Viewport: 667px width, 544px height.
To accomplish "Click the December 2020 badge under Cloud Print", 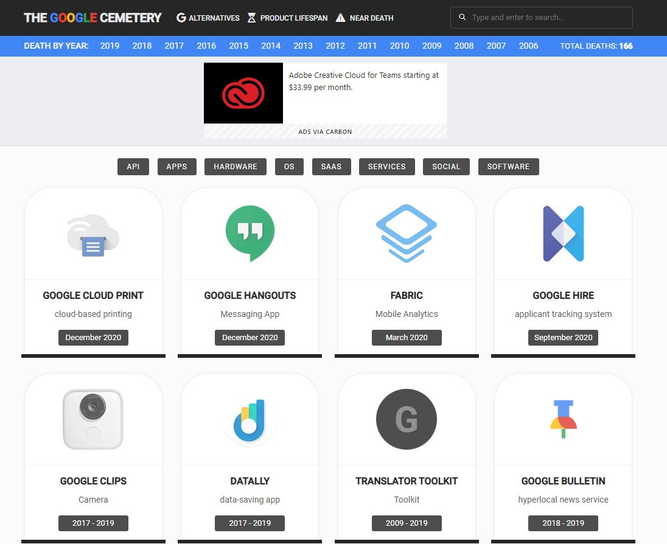I will [x=93, y=338].
